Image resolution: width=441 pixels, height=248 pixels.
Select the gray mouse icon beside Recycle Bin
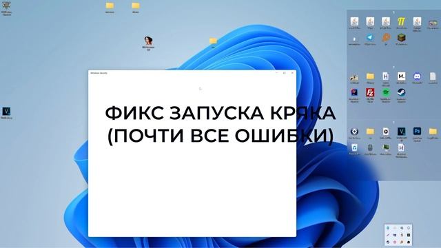pyautogui.click(x=370, y=147)
